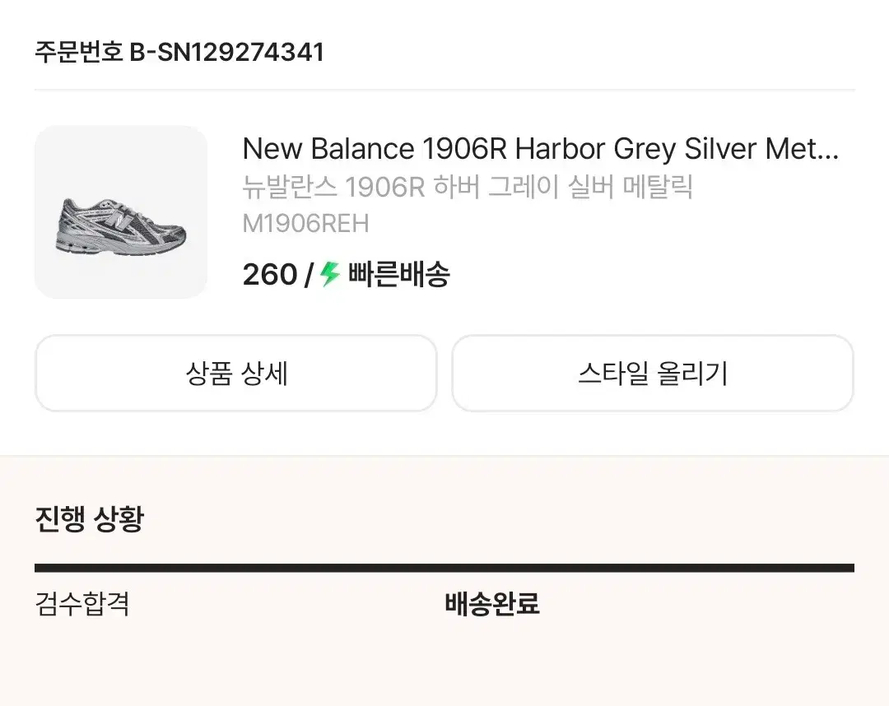
Task: Click the 진행 상황 section heading
Action: click(x=89, y=519)
